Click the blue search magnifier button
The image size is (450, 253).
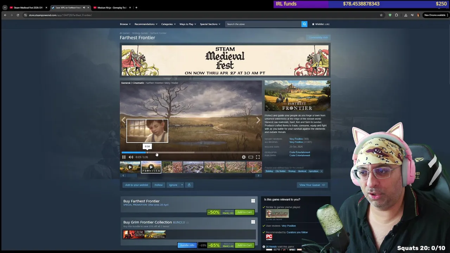[304, 24]
